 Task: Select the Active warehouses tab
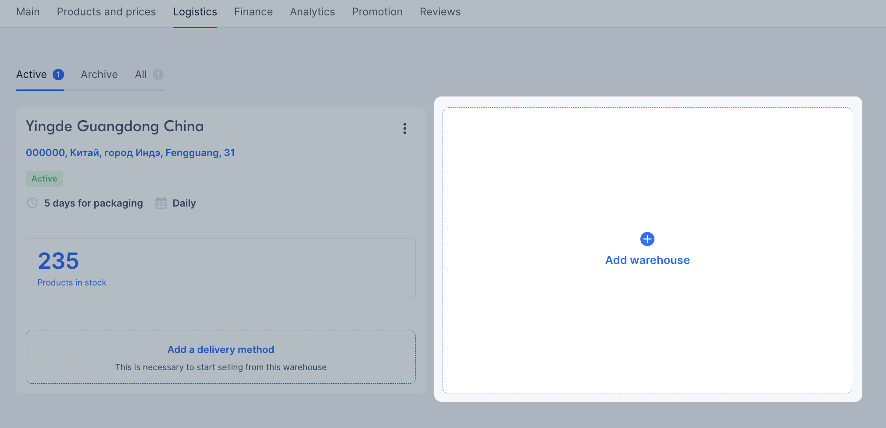point(32,75)
